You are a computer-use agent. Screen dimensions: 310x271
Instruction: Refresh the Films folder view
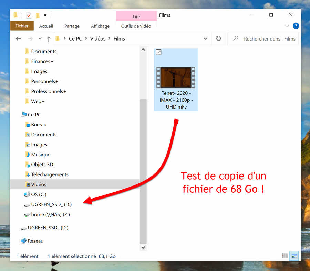tap(218, 38)
